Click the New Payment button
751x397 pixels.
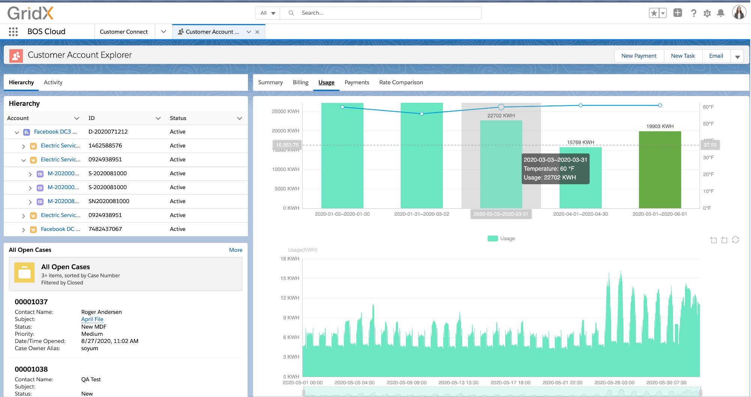[639, 56]
